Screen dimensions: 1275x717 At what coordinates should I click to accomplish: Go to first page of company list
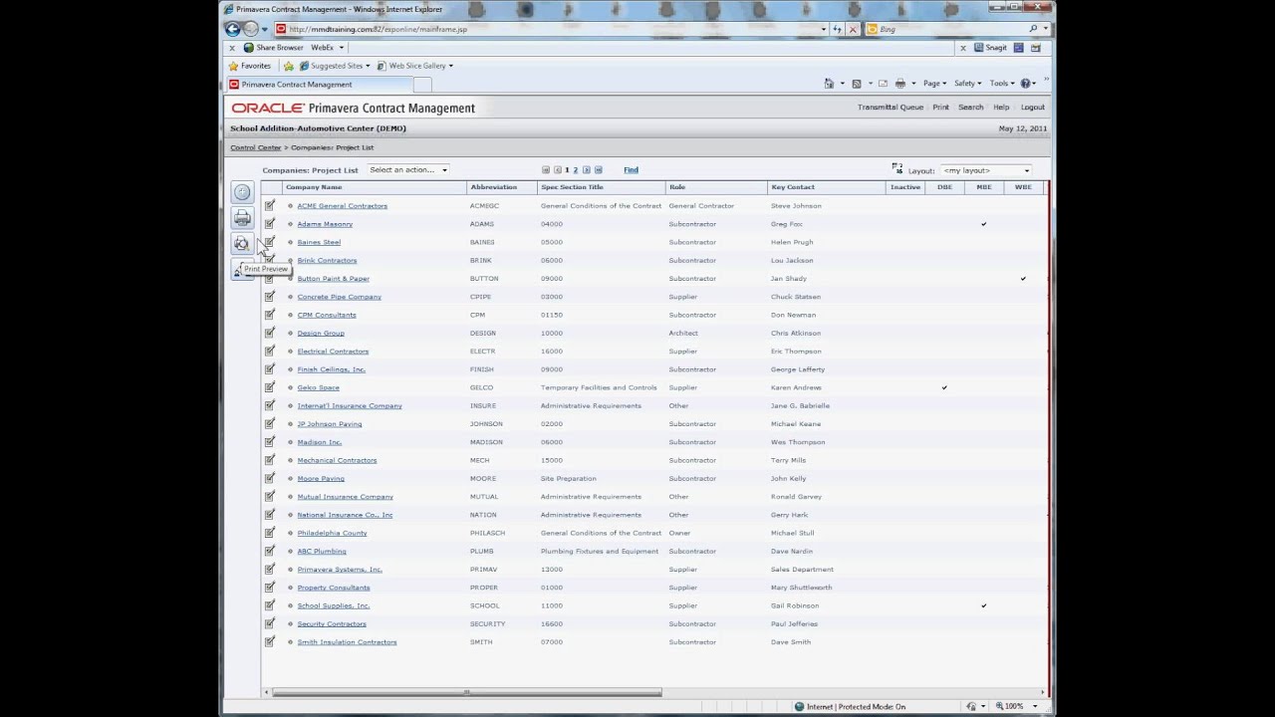tap(546, 170)
